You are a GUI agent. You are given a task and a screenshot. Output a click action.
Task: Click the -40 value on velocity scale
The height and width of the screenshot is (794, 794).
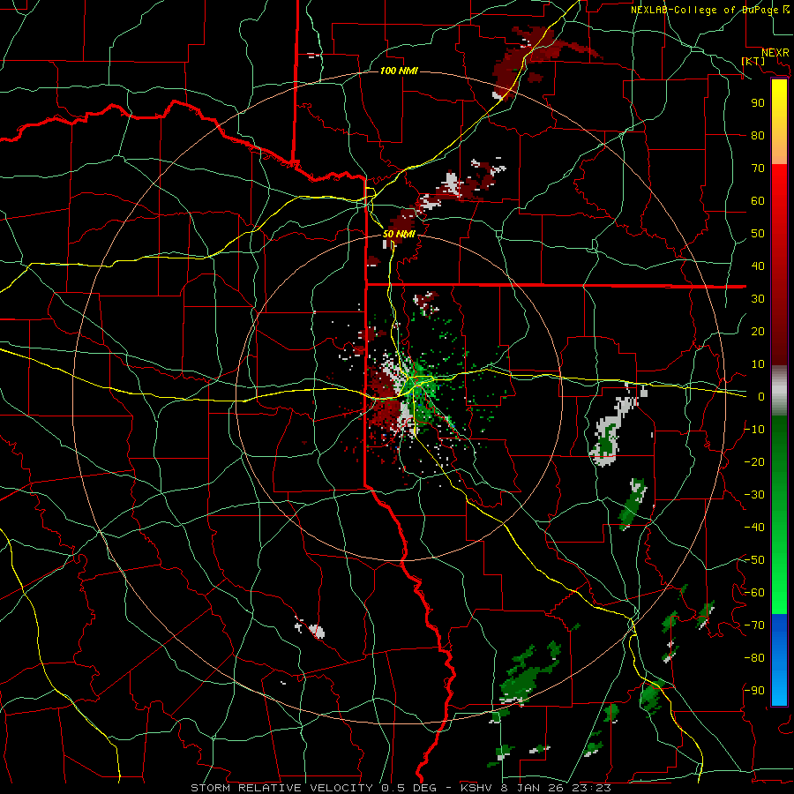754,528
